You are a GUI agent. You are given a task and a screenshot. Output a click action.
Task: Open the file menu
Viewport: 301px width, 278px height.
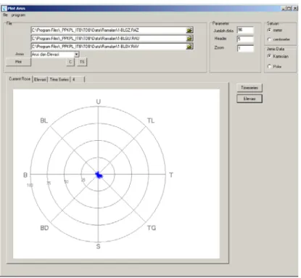5,15
